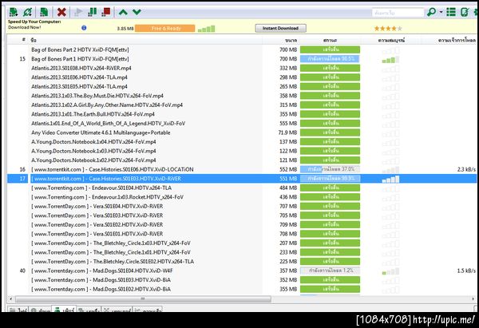479x328 pixels.
Task: Select Atlantis.2013.S01E08 RiVER row
Action: [x=242, y=68]
